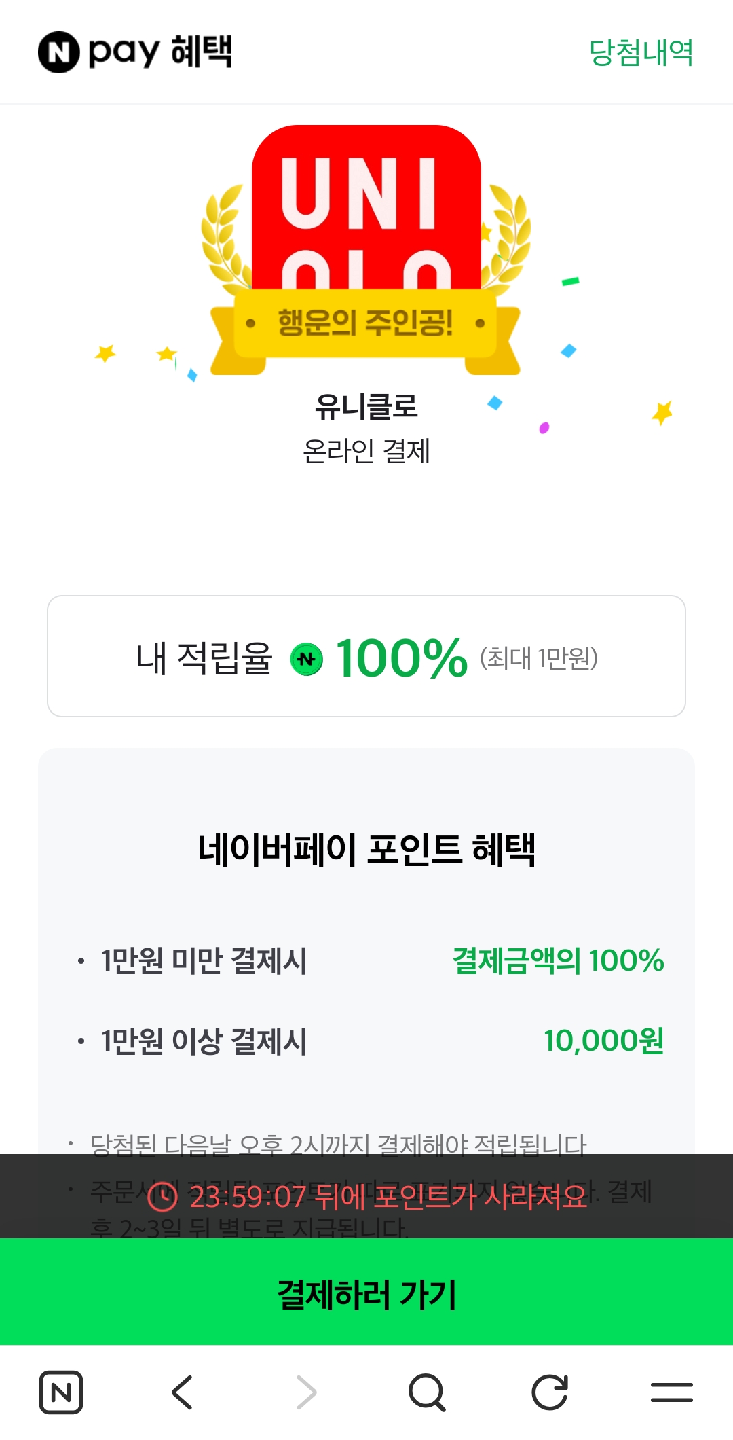Tap the 내 적립율 100% box
The image size is (733, 1440).
[366, 656]
